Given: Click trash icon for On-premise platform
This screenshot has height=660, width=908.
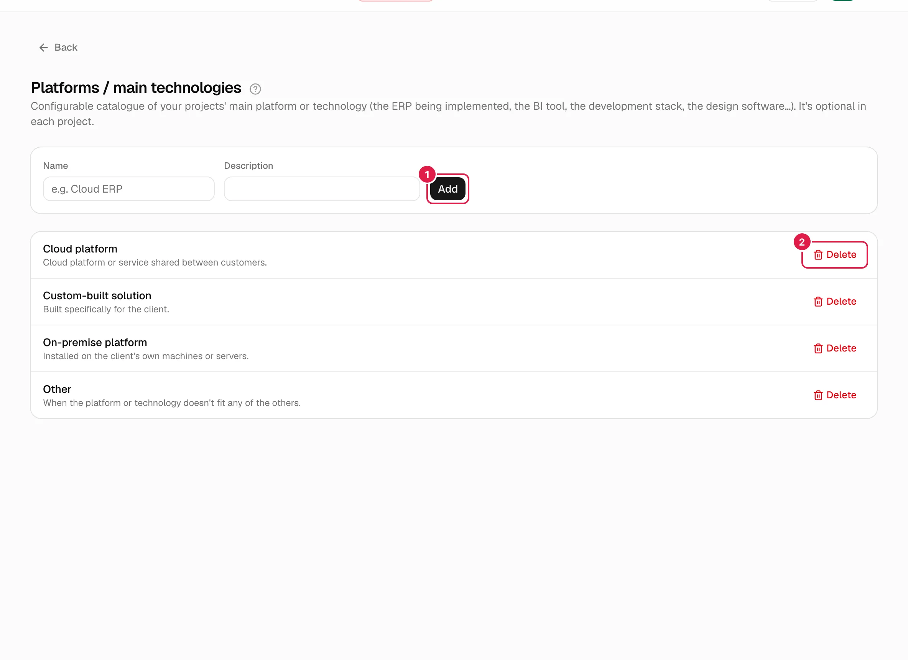Looking at the screenshot, I should (x=818, y=349).
